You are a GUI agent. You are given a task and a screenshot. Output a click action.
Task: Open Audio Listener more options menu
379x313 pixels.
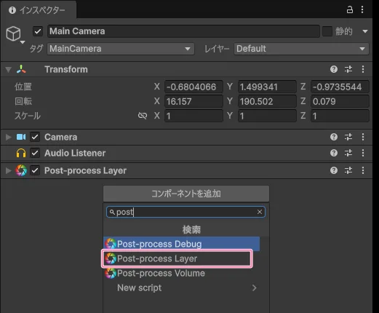[x=363, y=153]
